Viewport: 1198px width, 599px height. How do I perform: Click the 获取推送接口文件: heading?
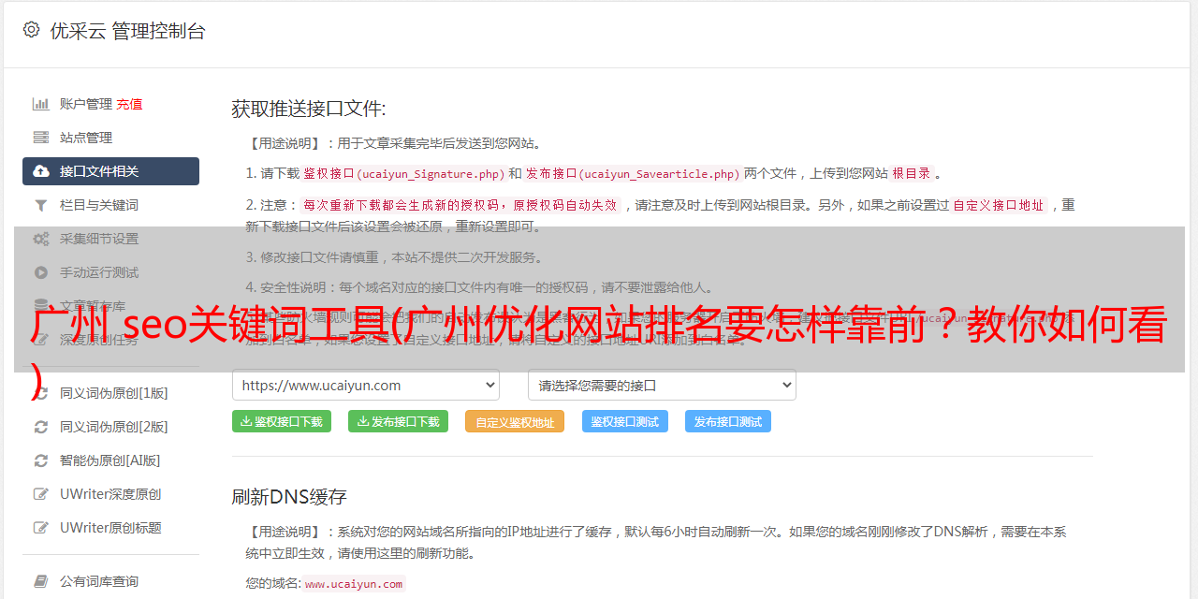pyautogui.click(x=309, y=109)
